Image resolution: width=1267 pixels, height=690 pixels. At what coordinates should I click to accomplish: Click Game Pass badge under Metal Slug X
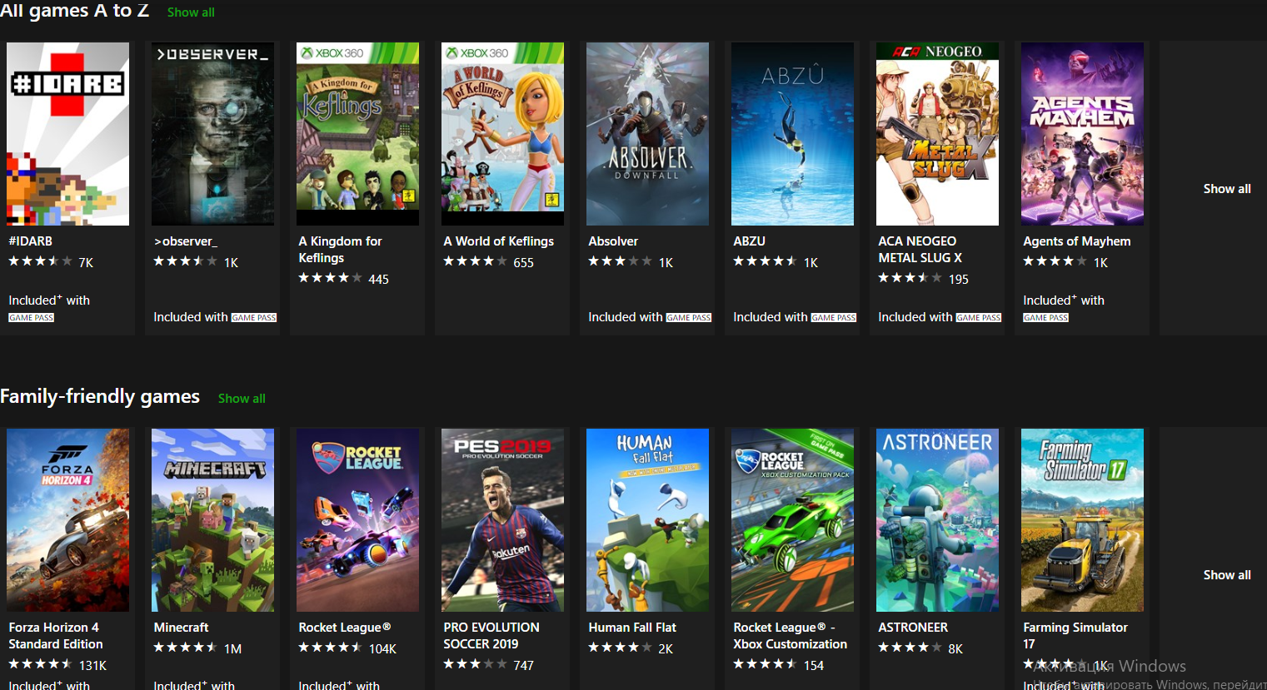tap(979, 318)
